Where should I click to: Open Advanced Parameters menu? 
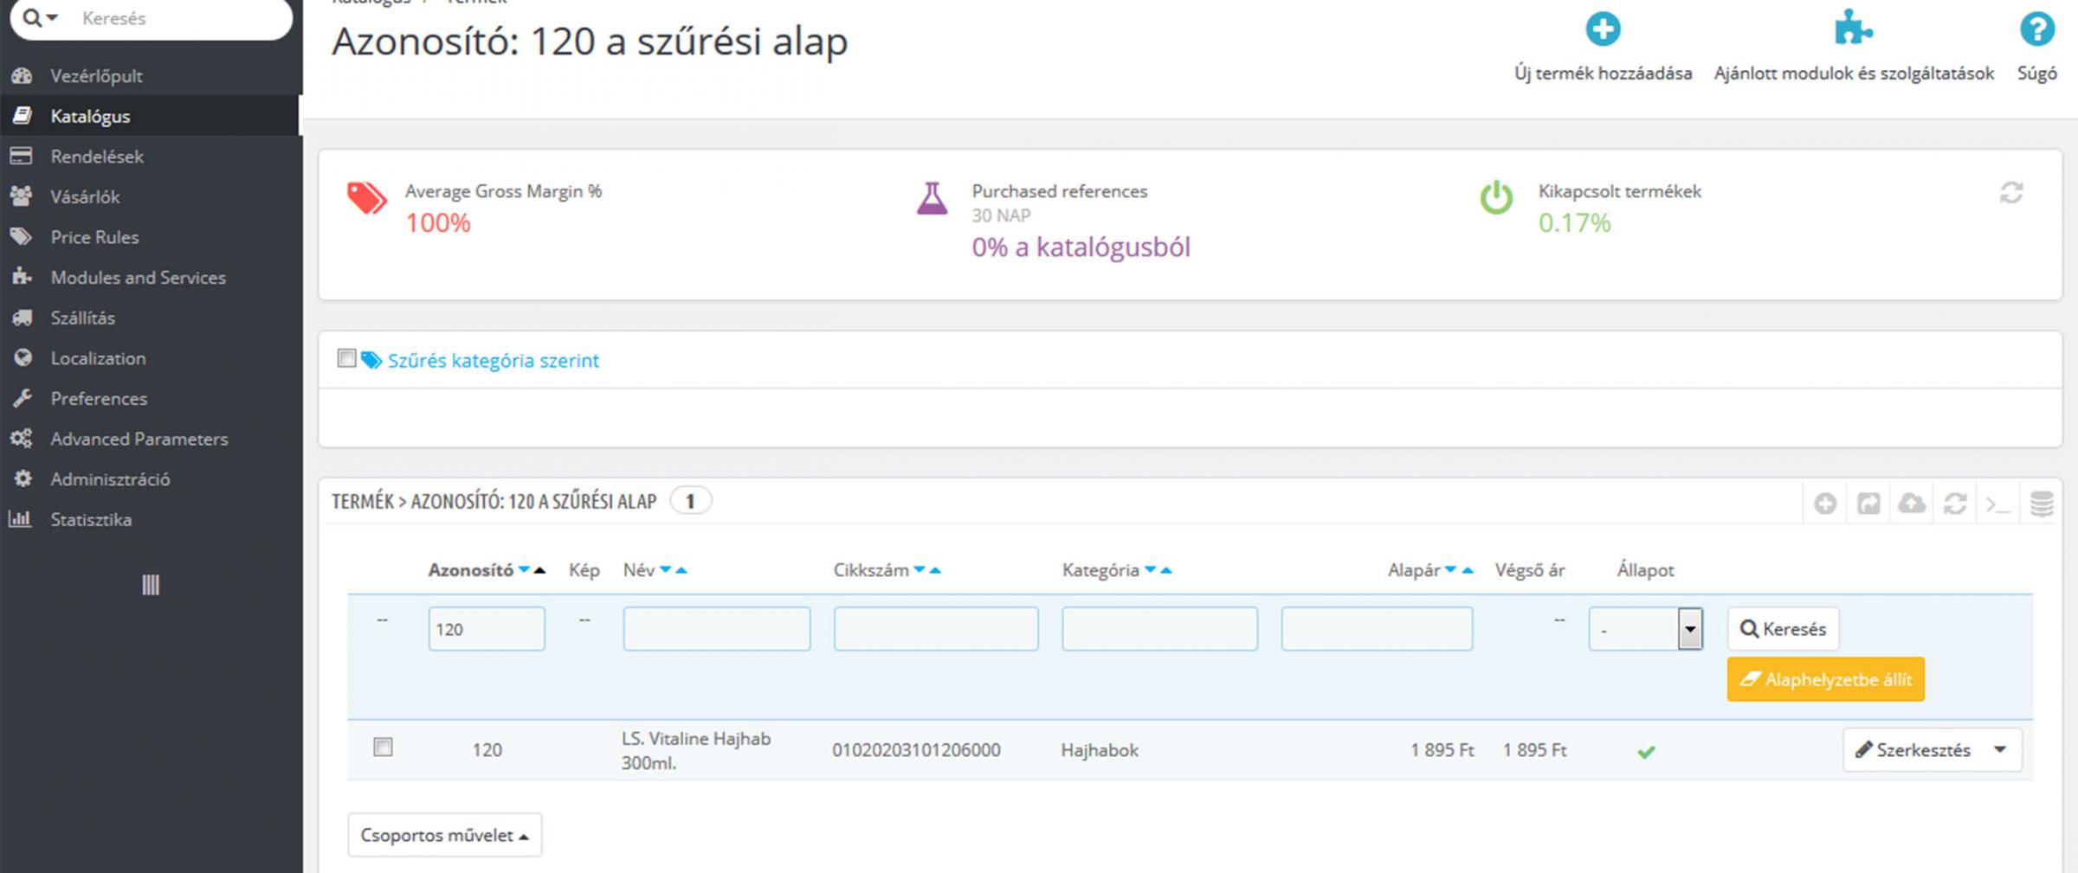[139, 440]
